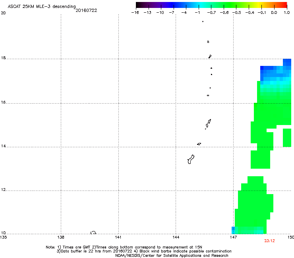Click the '-0.6' color bar label
This screenshot has height=258, width=294.
pyautogui.click(x=224, y=13)
